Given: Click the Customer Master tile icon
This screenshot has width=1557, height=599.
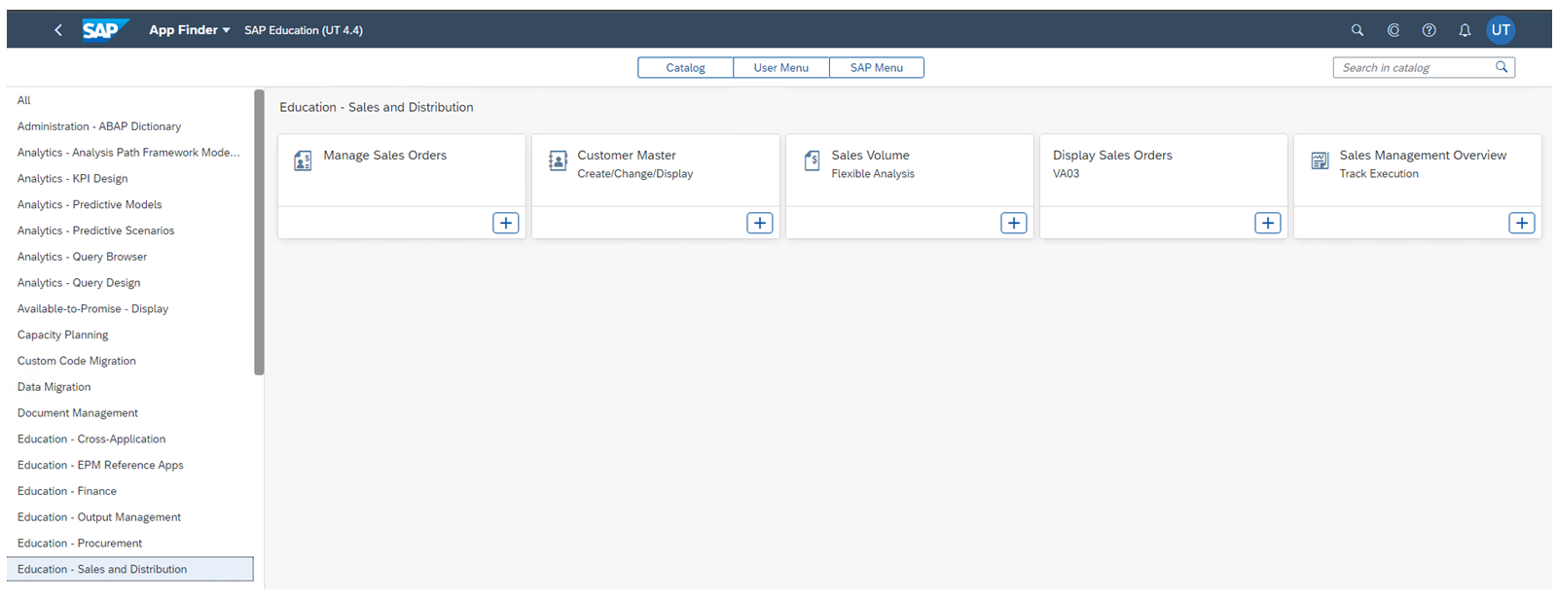Looking at the screenshot, I should [558, 160].
